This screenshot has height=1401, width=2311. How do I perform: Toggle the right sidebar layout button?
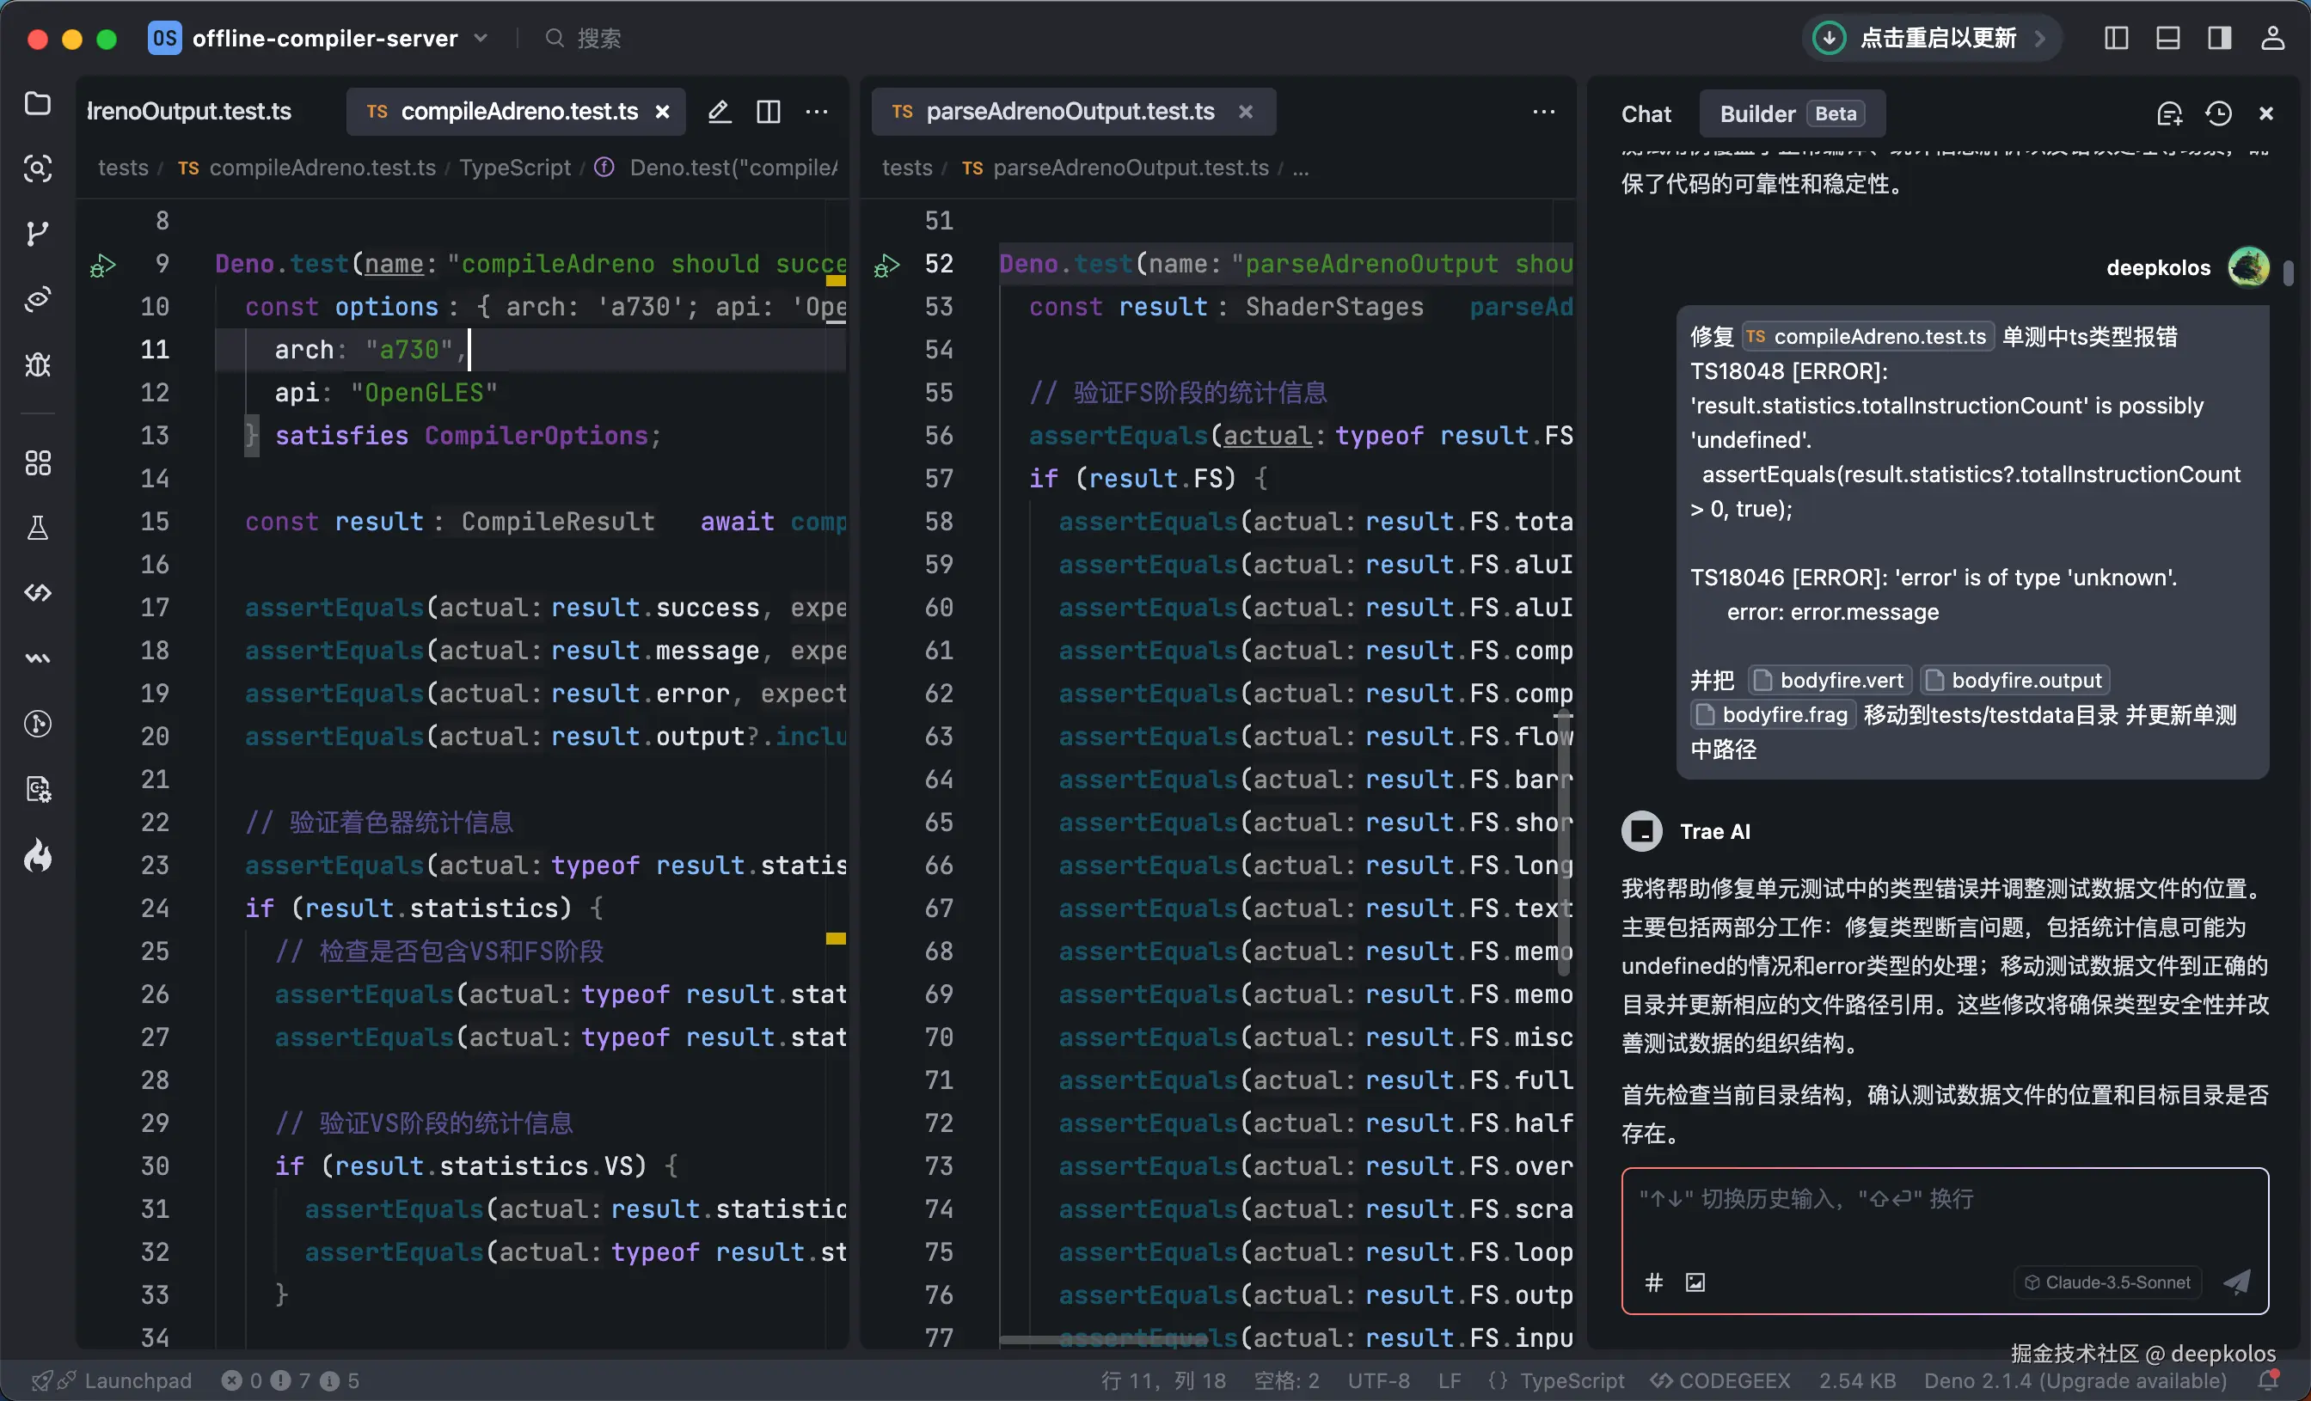tap(2219, 39)
